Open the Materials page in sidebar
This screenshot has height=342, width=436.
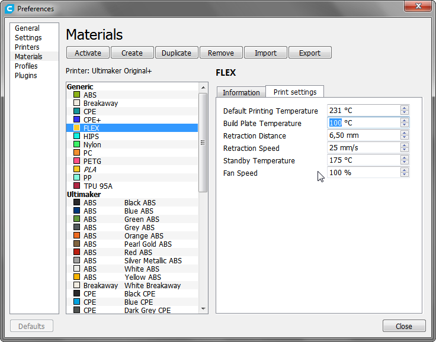click(34, 56)
